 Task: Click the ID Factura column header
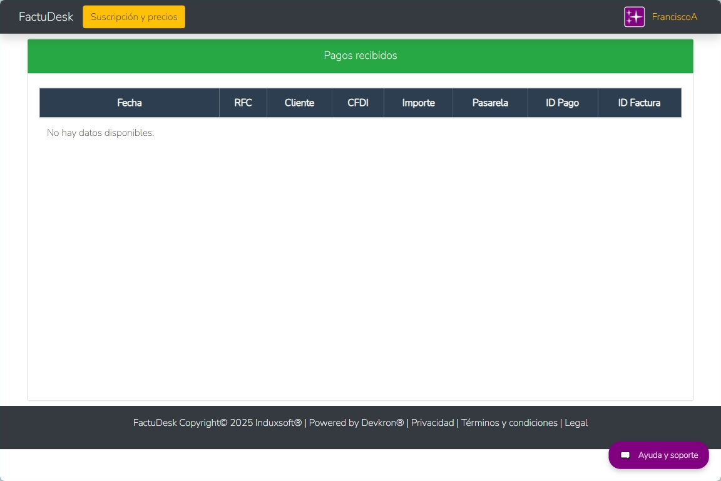click(x=639, y=103)
